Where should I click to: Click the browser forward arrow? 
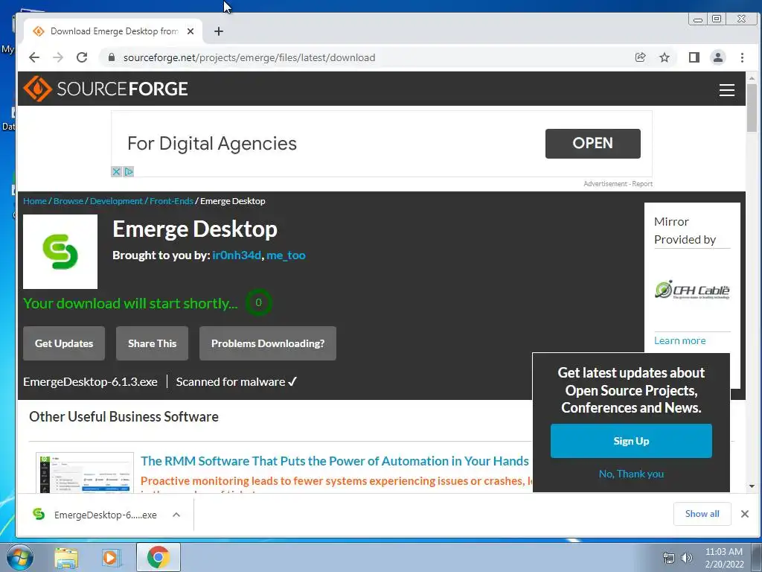pos(58,57)
